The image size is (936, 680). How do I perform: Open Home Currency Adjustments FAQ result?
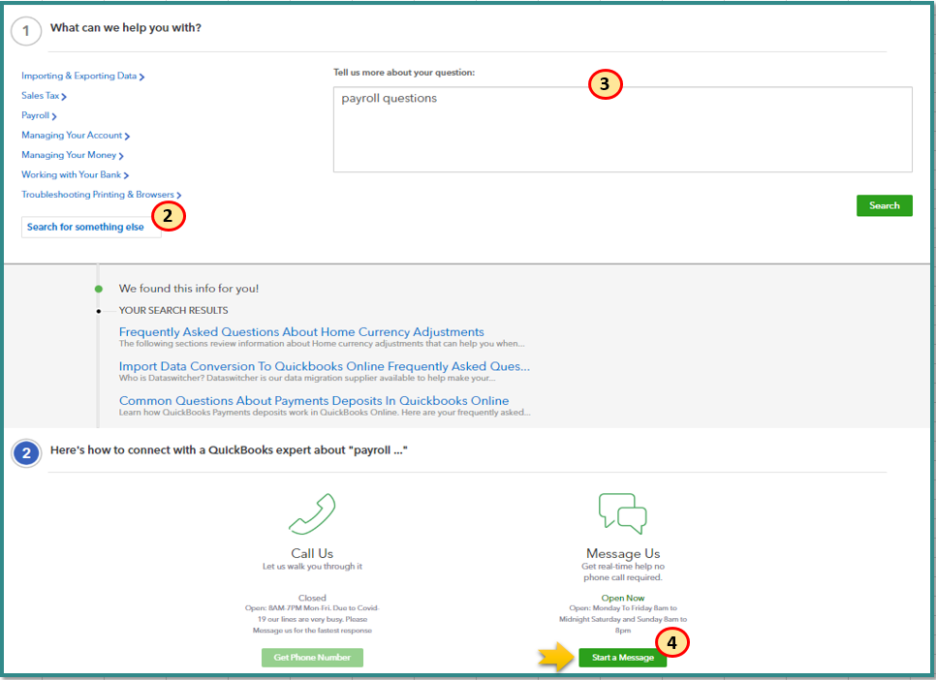click(301, 332)
